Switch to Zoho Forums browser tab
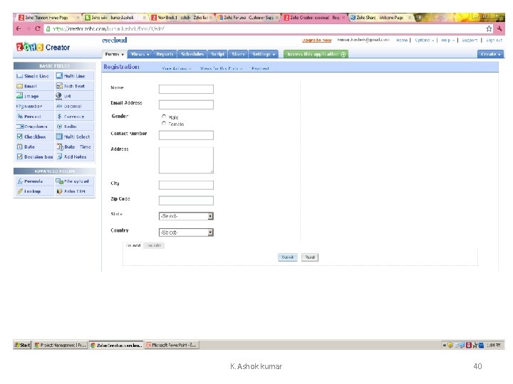Image resolution: width=513 pixels, height=384 pixels. pyautogui.click(x=249, y=17)
